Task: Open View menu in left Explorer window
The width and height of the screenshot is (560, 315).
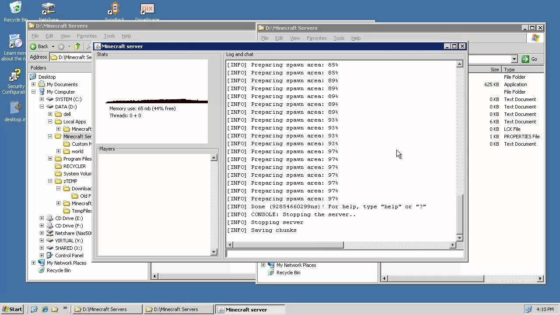Action: coord(65,36)
